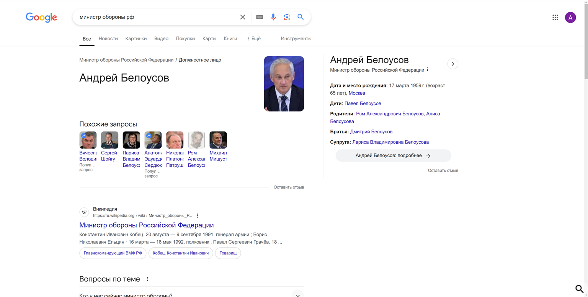
Task: Click the Google logo
Action: coord(41,17)
